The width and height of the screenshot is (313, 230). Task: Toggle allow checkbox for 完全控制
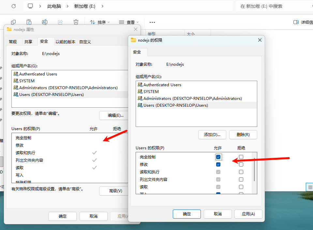click(218, 157)
